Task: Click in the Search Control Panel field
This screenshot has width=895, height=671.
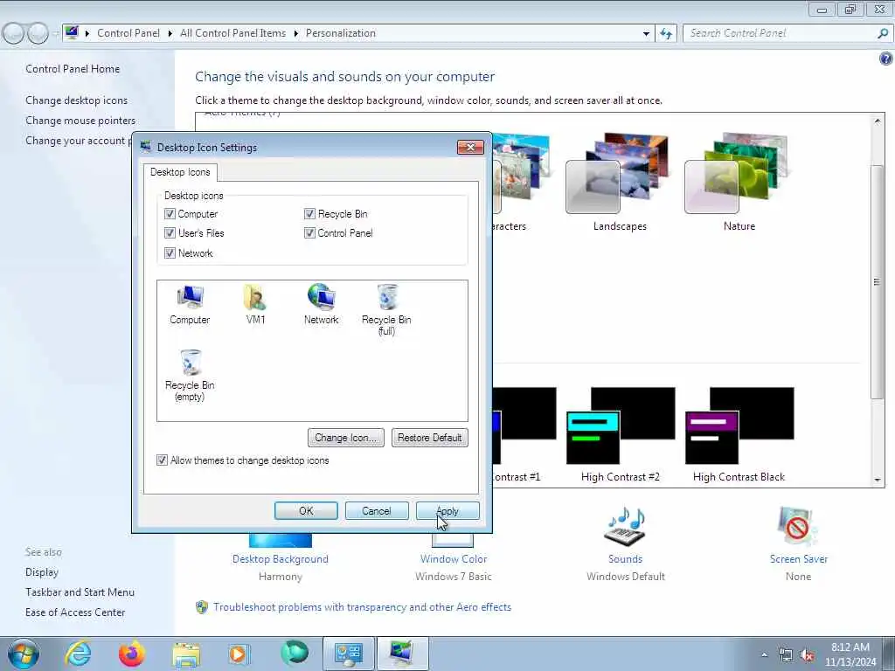Action: click(x=780, y=33)
